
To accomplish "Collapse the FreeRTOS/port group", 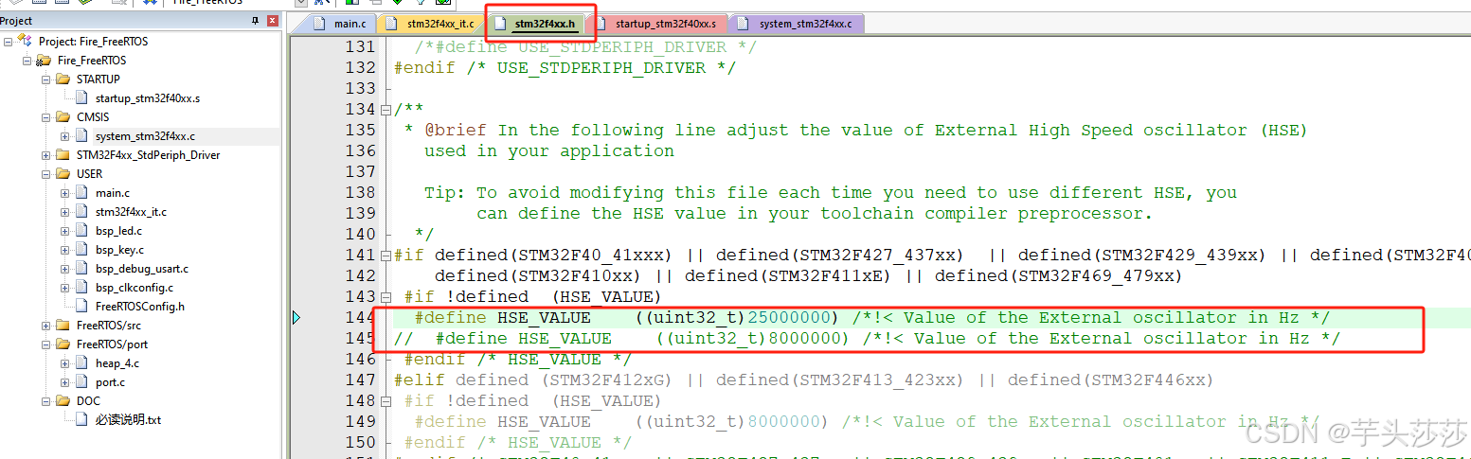I will (46, 344).
